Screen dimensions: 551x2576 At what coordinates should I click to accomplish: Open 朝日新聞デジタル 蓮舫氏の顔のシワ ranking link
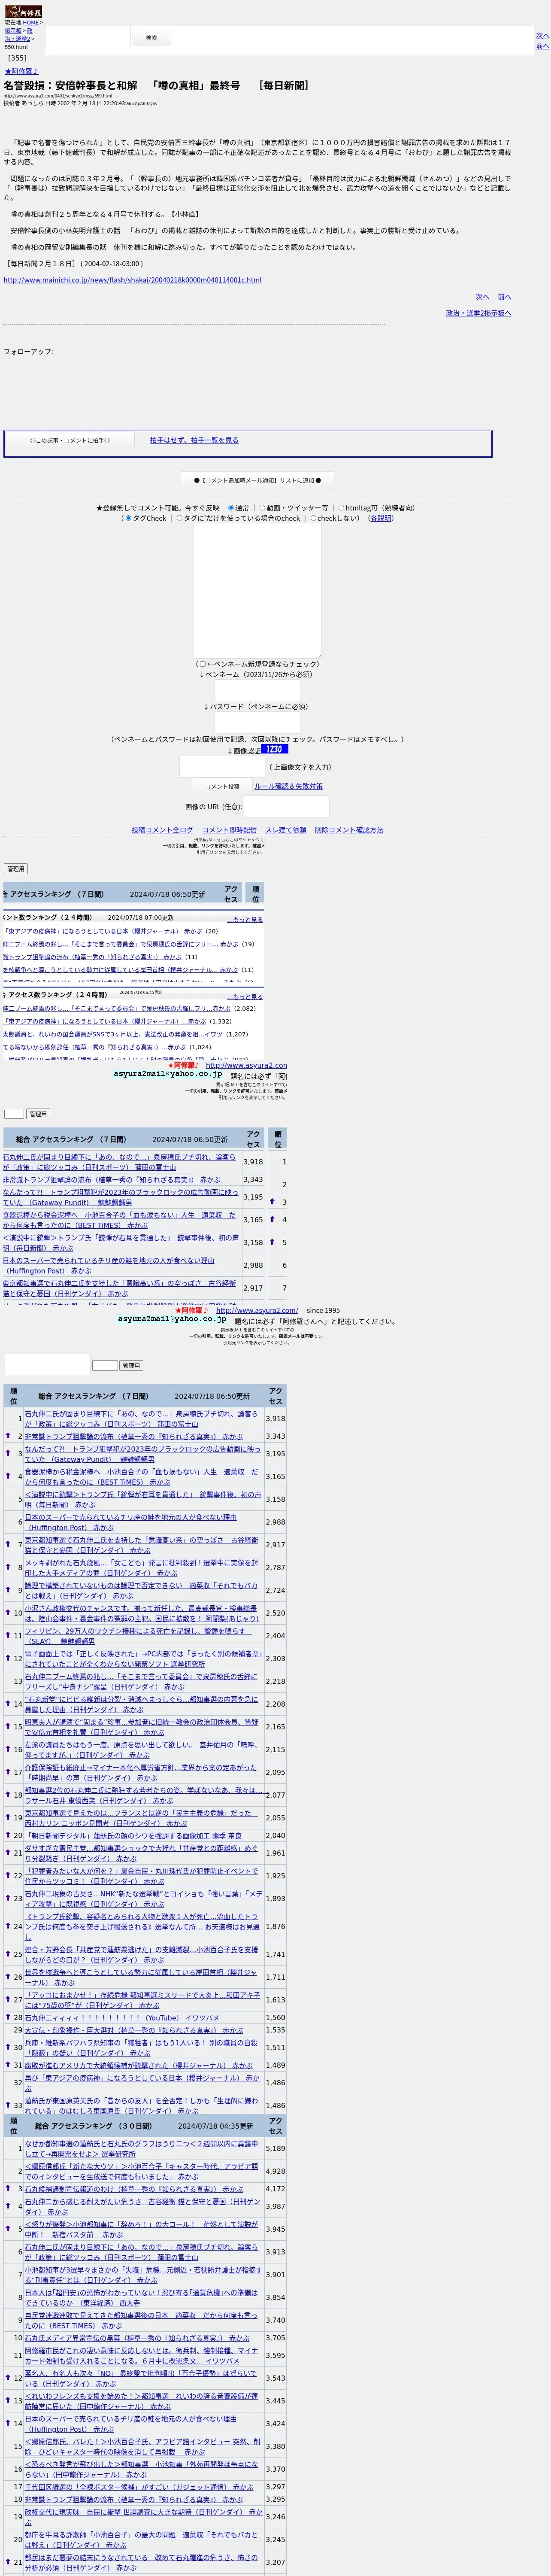(x=133, y=1835)
